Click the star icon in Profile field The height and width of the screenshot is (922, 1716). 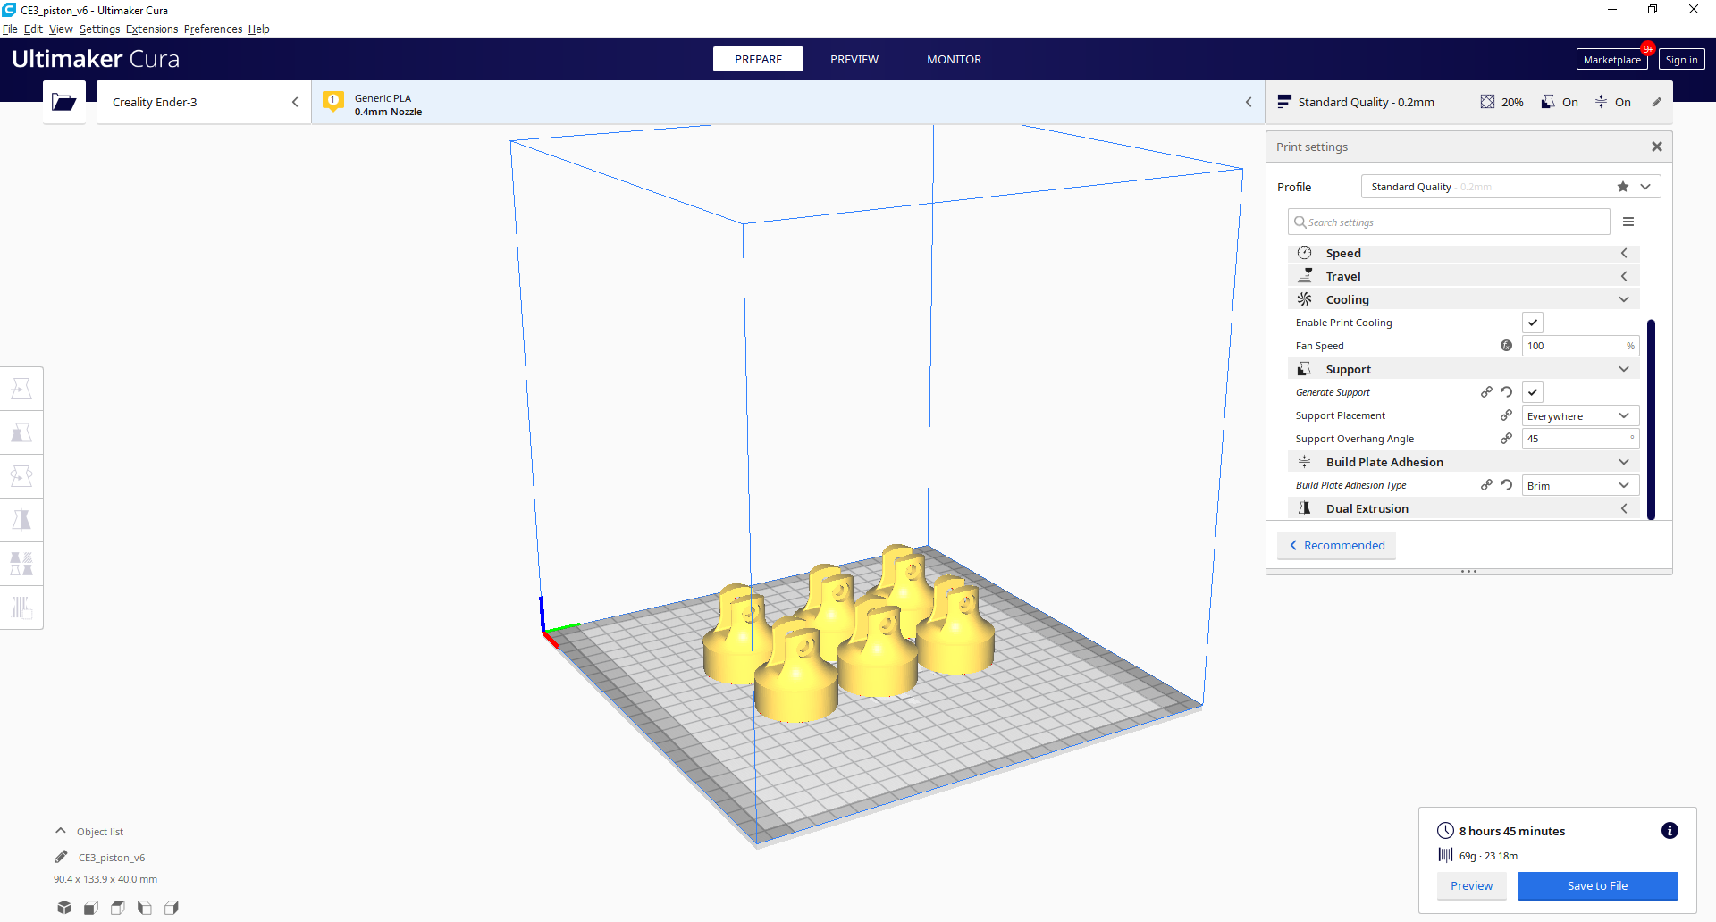point(1623,187)
